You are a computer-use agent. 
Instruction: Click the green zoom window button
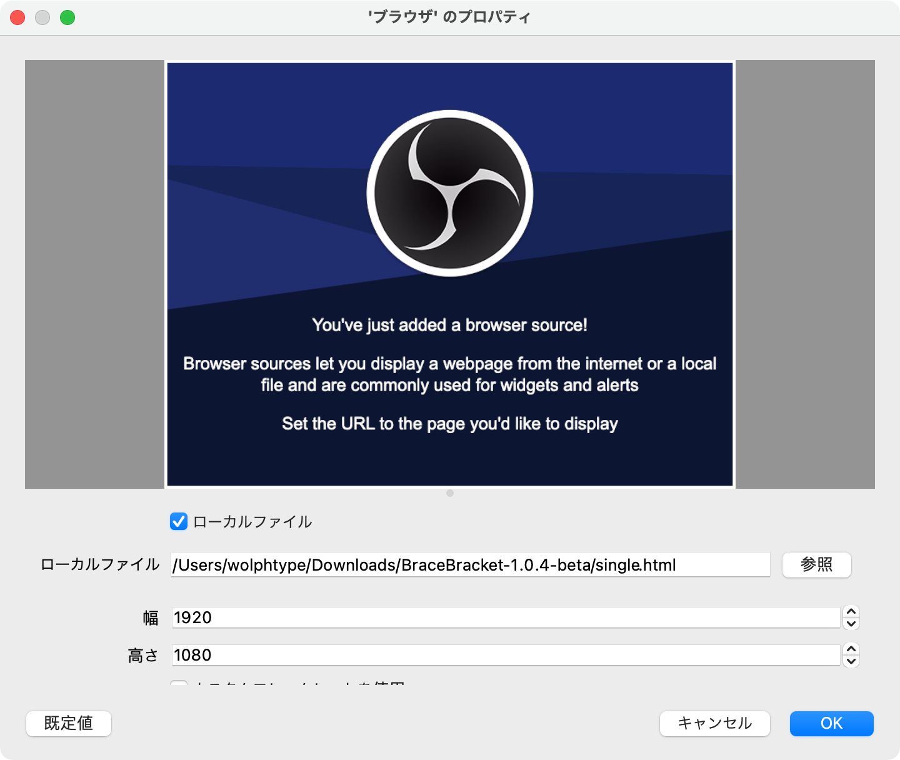(x=67, y=17)
